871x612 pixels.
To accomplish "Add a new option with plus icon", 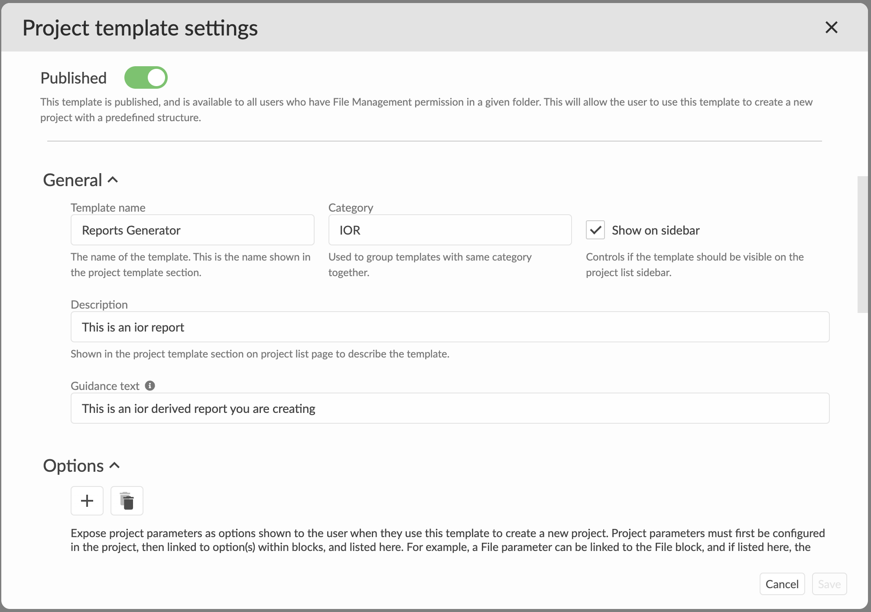I will (x=87, y=501).
